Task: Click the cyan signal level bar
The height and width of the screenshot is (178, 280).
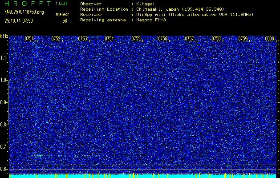Action: pos(142,176)
